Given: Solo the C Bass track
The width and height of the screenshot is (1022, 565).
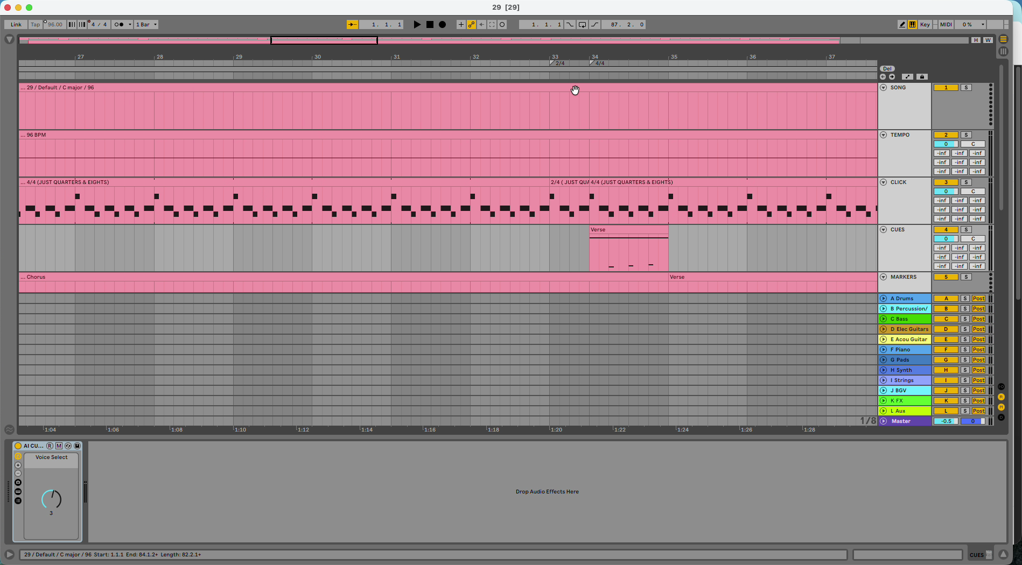Looking at the screenshot, I should point(965,319).
